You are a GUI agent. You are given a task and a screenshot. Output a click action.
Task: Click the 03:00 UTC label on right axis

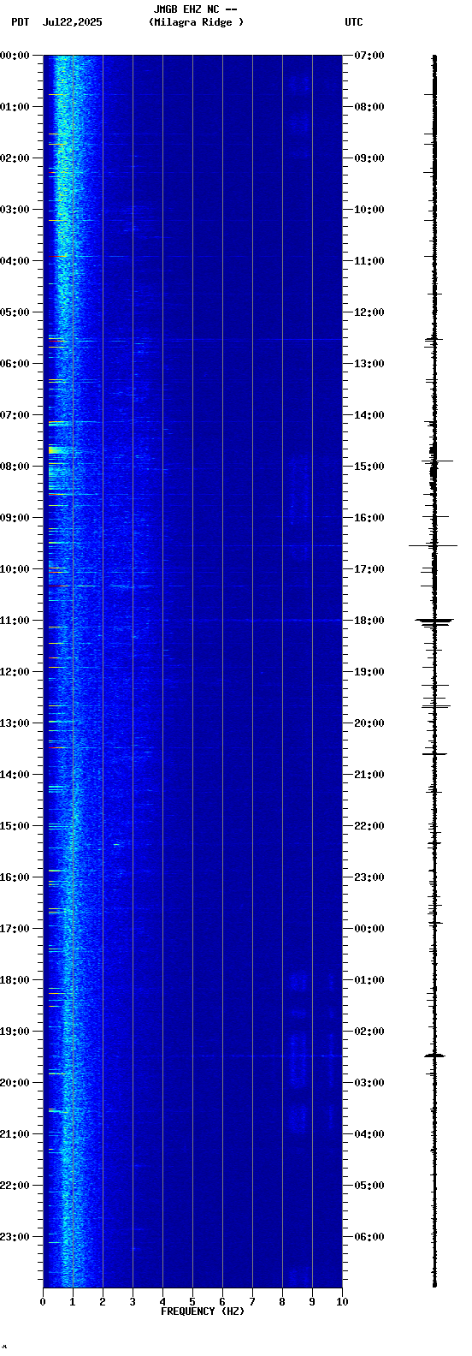(369, 1083)
